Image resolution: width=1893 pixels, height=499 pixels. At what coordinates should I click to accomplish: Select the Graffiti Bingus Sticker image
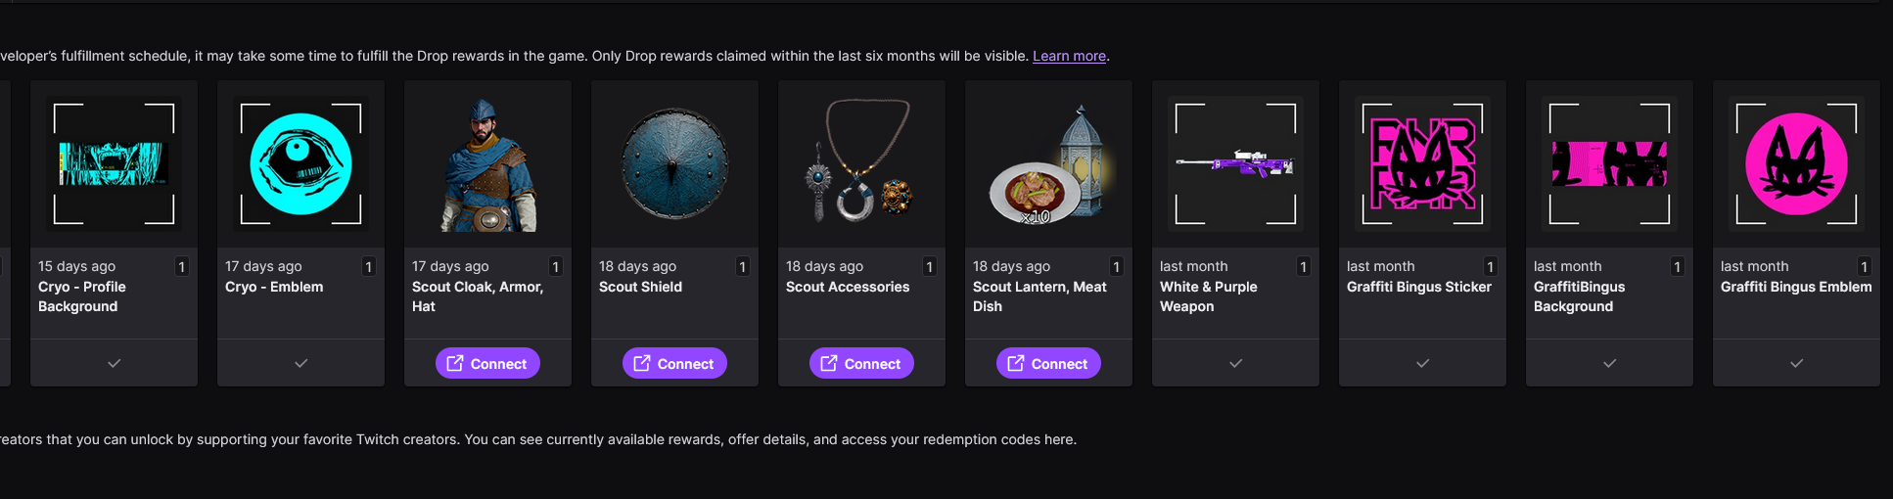tap(1422, 163)
